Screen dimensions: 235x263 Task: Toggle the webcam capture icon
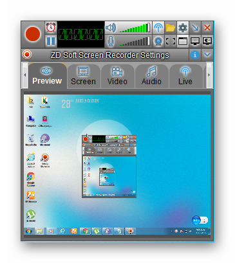(x=158, y=41)
